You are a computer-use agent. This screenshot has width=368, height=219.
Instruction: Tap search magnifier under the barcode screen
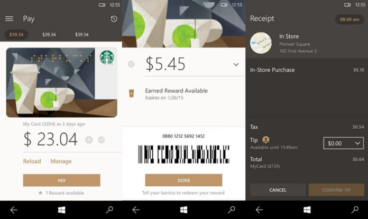click(x=232, y=210)
